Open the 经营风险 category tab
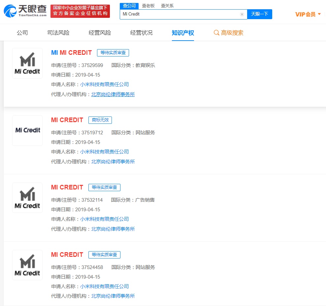 click(x=100, y=33)
